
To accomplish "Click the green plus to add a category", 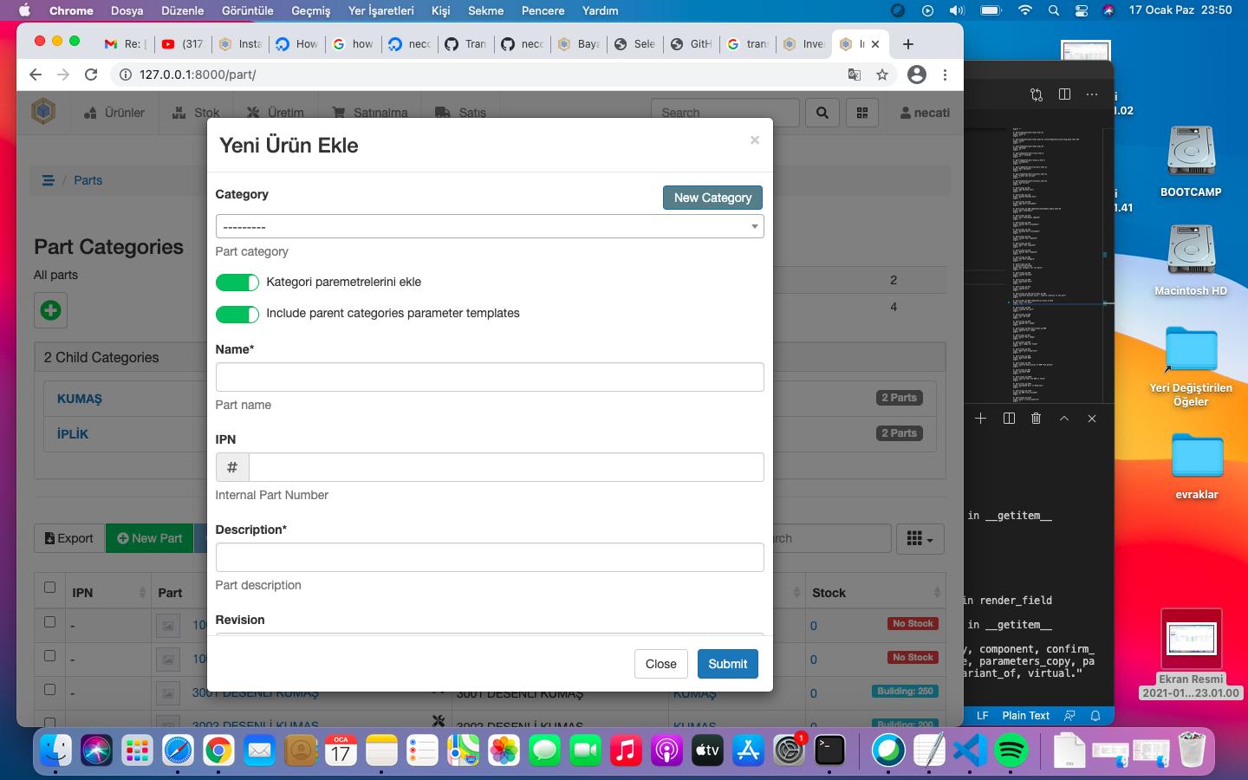I will (49, 310).
